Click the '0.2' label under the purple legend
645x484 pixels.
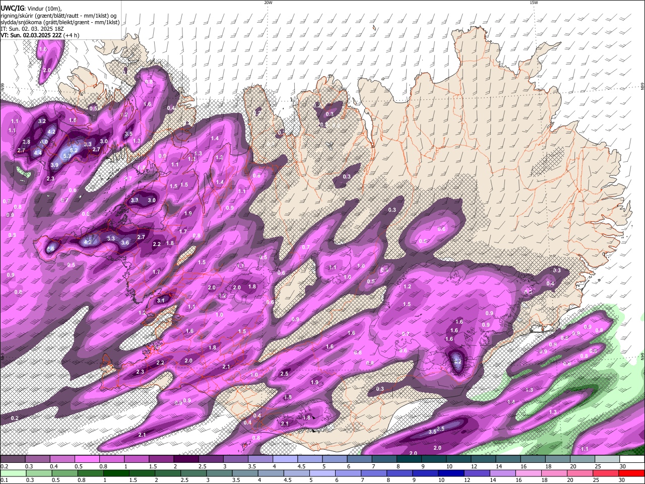[x=4, y=466]
